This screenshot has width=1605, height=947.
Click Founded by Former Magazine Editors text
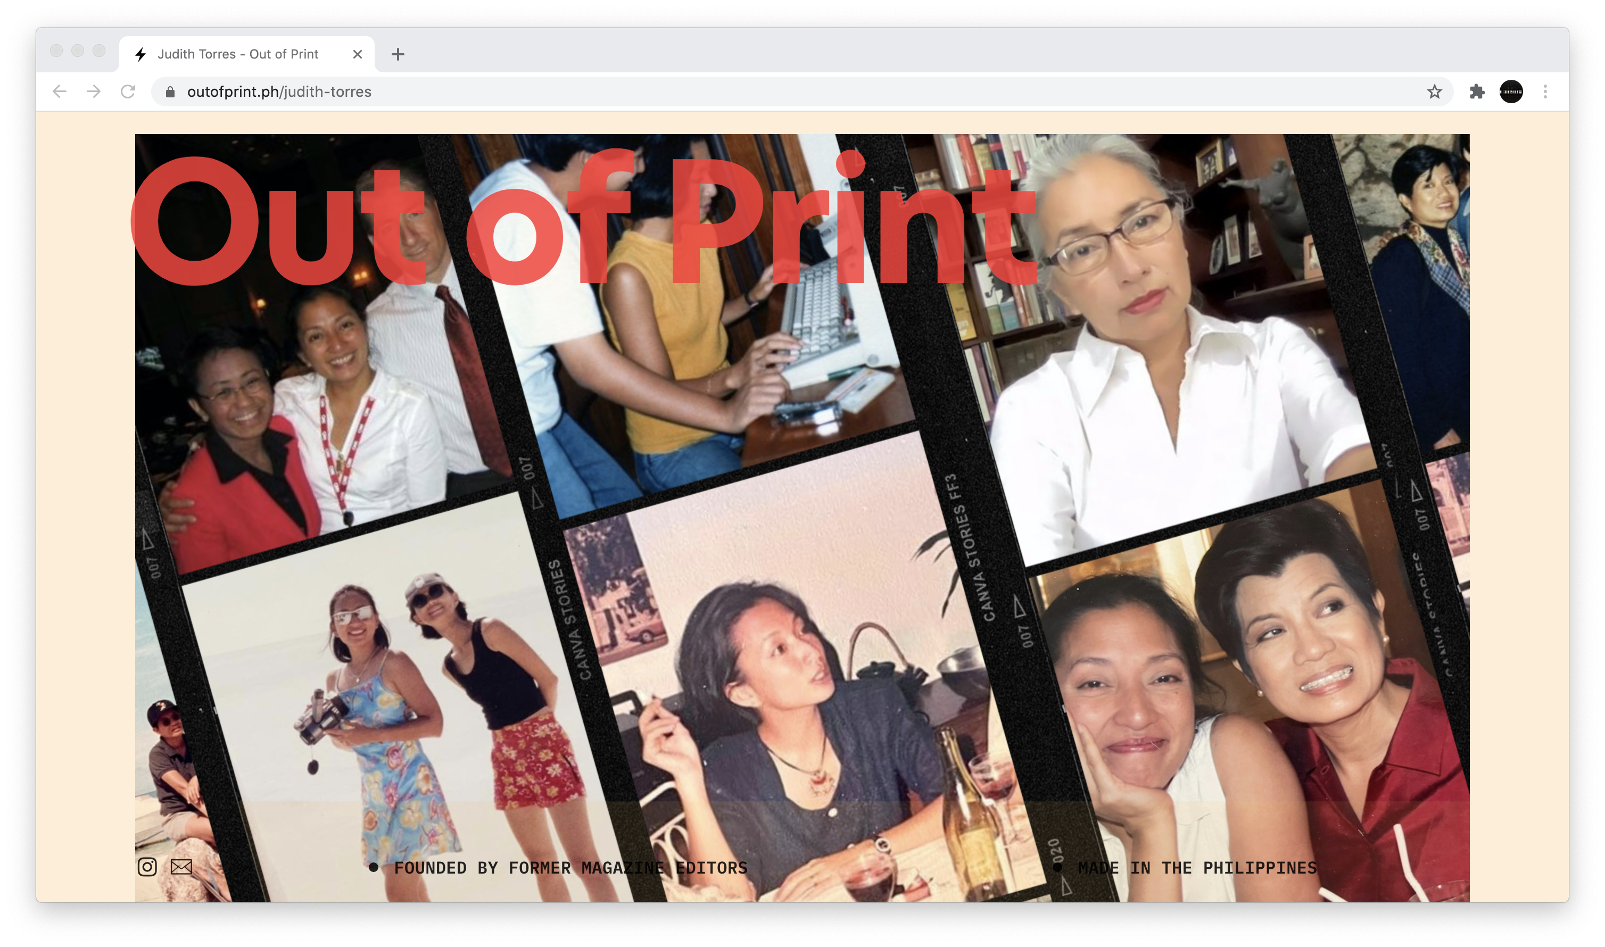(x=570, y=868)
